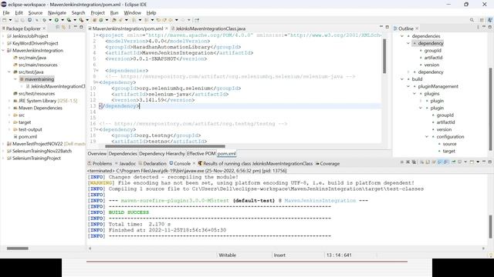Click the New file toolbar icon
494x277 pixels.
[4, 20]
